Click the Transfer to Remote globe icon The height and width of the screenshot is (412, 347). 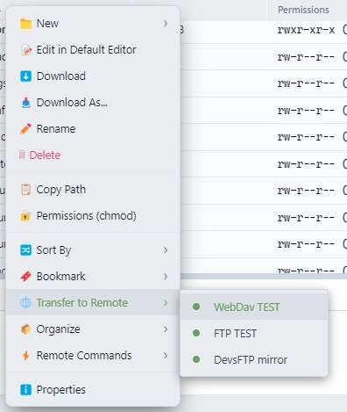tap(25, 302)
